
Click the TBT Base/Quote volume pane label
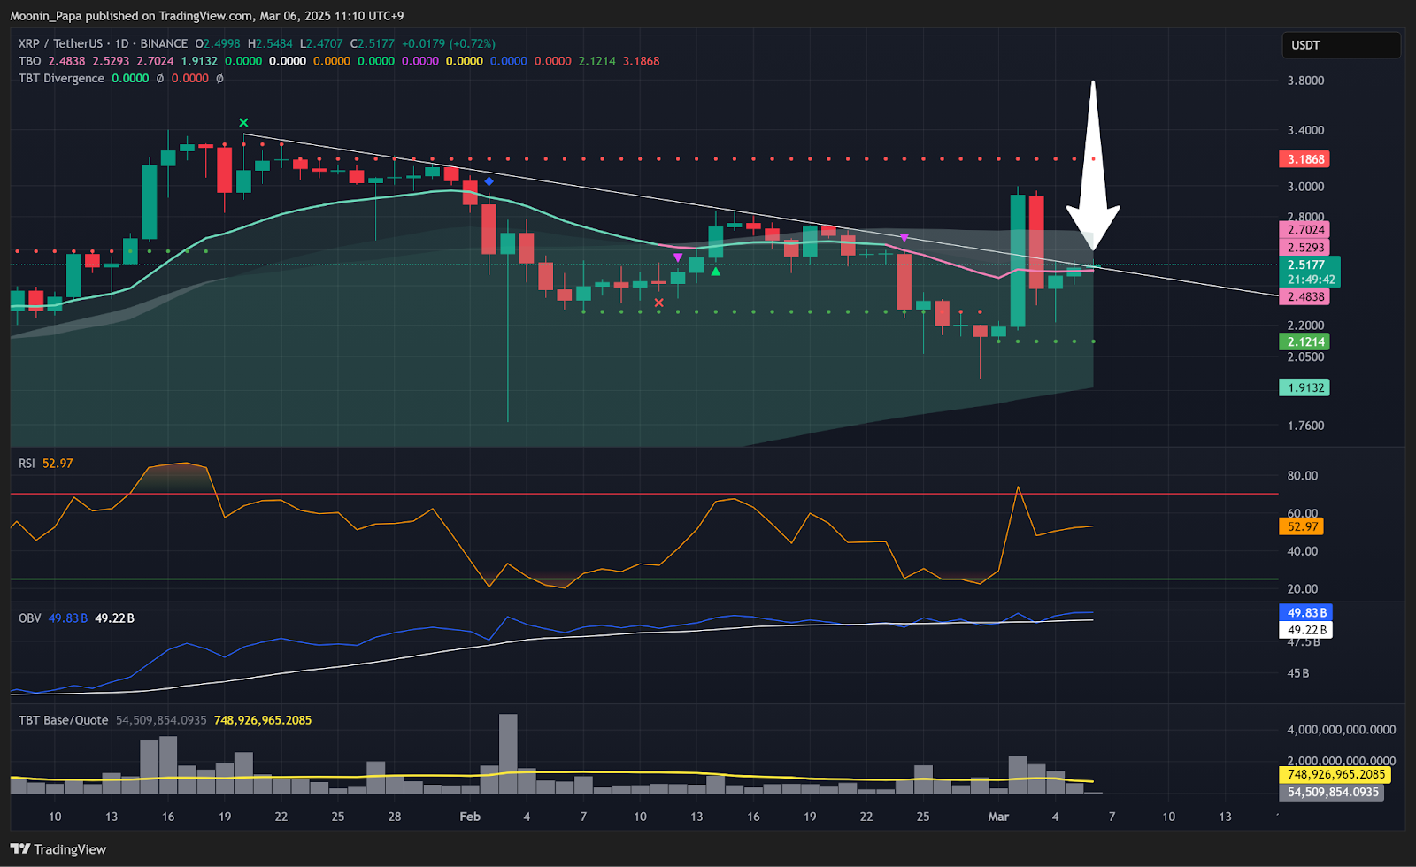point(64,720)
